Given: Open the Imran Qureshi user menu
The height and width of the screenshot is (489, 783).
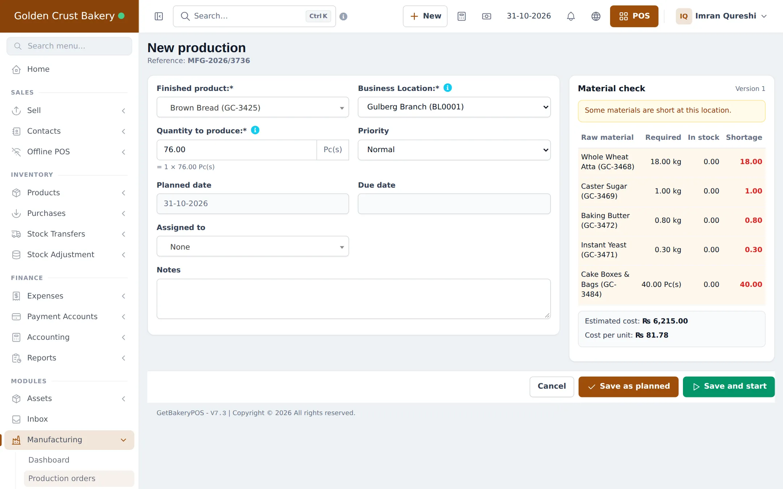Looking at the screenshot, I should click(x=721, y=16).
